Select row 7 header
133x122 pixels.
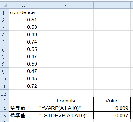(4, 56)
